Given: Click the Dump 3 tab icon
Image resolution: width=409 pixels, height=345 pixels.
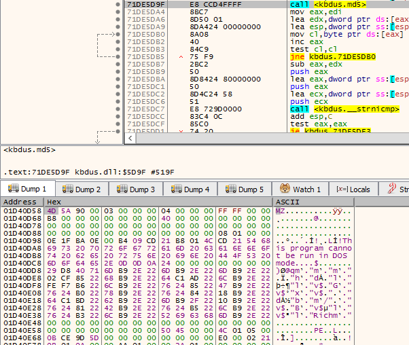Looking at the screenshot, I should click(x=122, y=189).
